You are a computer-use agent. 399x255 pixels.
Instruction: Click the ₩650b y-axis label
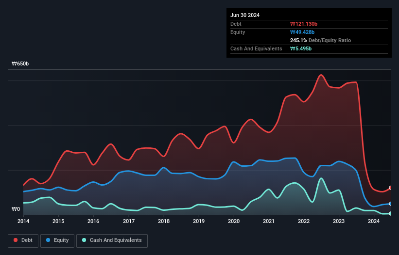coord(20,64)
